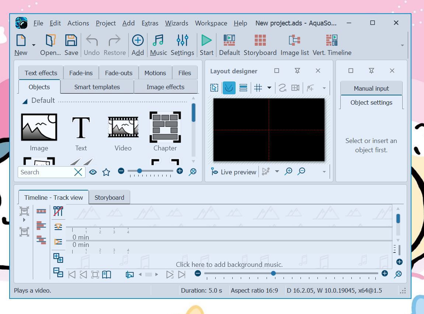Toggle motion path tool in Layout designer
Viewport: 424px width, 314px height.
click(x=229, y=88)
